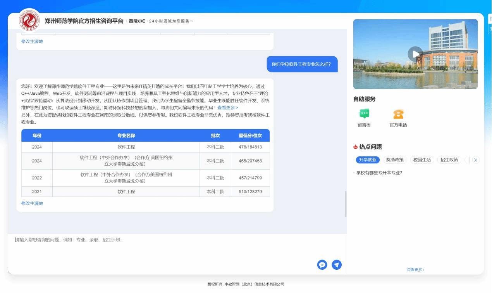Open question 学校有哪些专升本专业?
Screen dimensions: 492x293
click(379, 173)
